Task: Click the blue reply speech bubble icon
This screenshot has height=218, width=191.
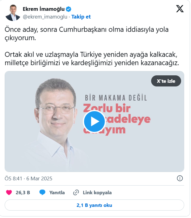Action: point(42,192)
